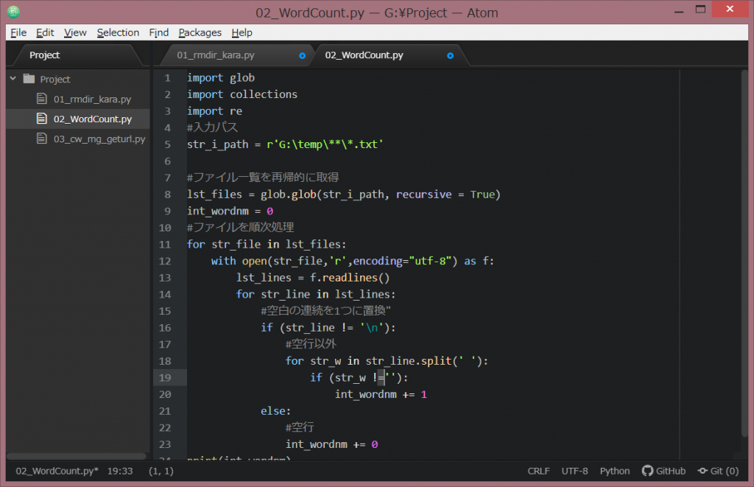Click 'int_wordnm = 0' on line 9
754x487 pixels.
230,211
